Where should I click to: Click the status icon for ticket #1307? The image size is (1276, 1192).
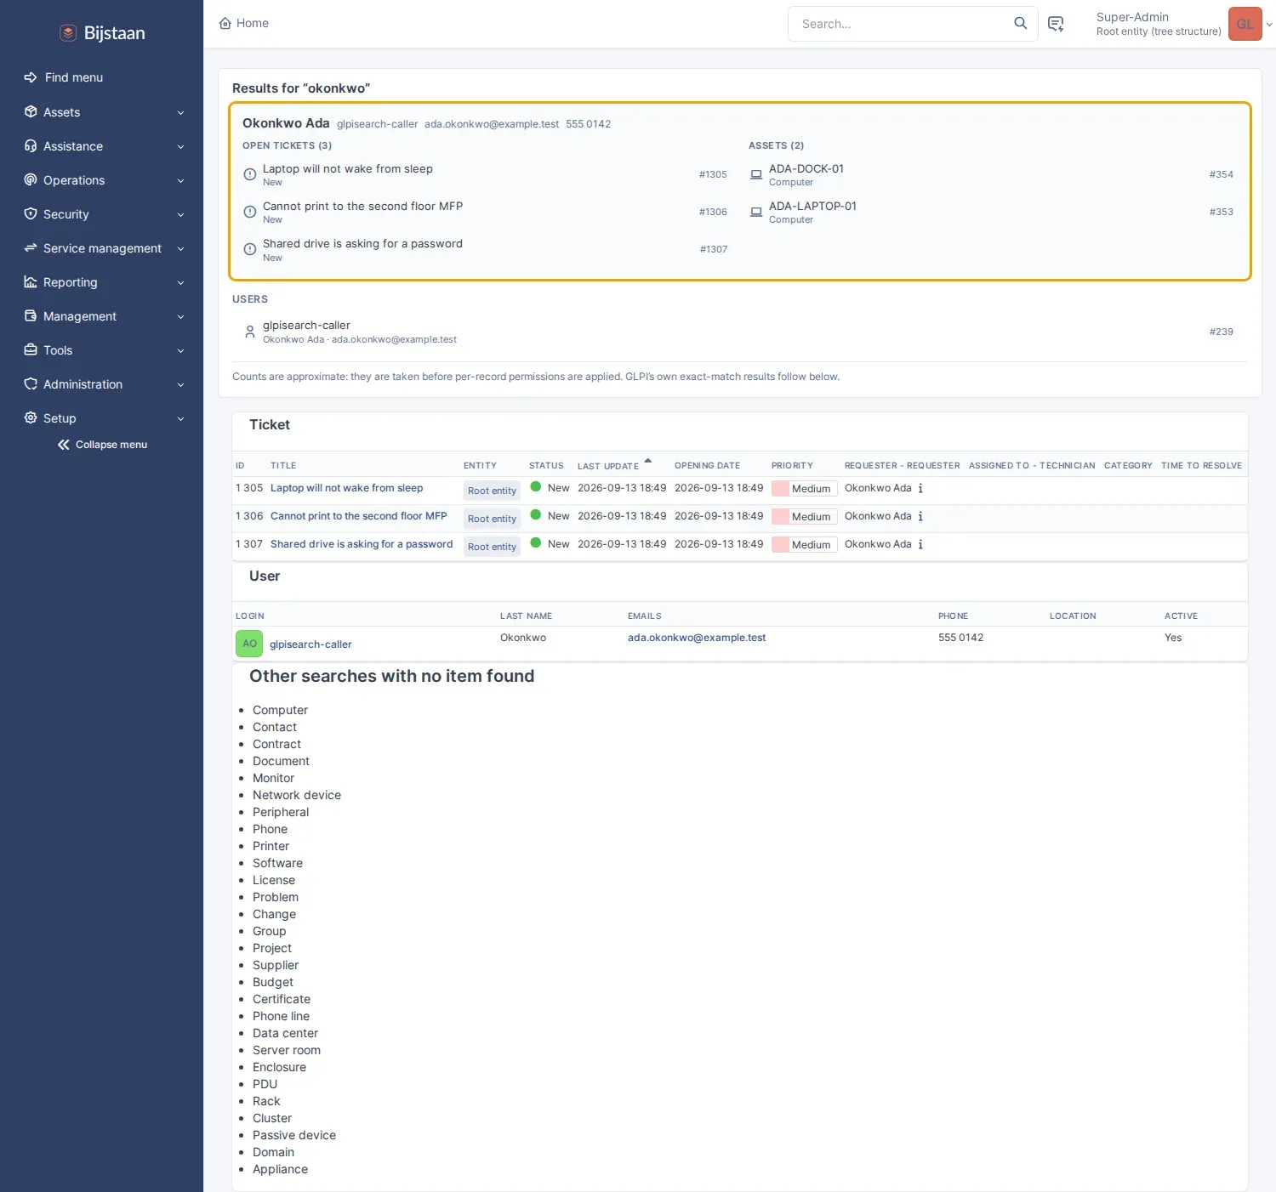point(250,249)
